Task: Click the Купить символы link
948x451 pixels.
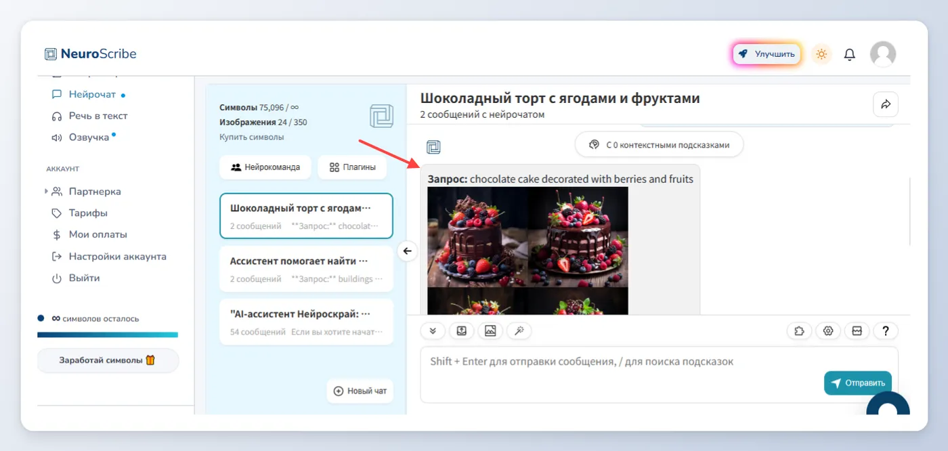Action: (x=251, y=137)
